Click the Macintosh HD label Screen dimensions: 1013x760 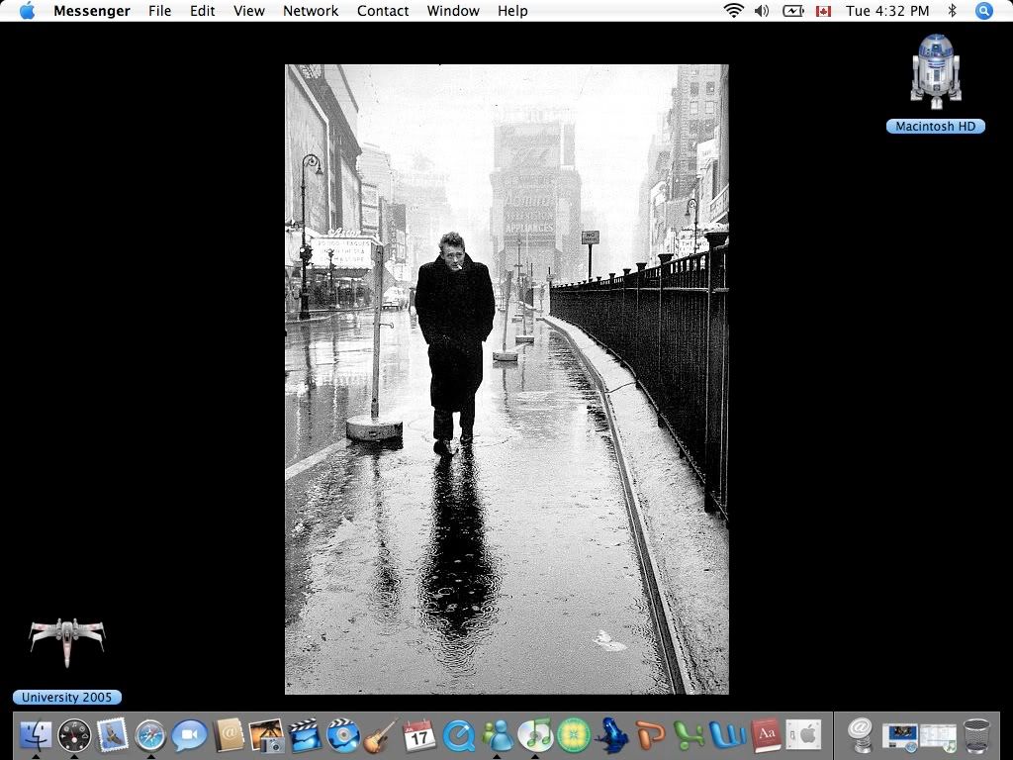click(x=936, y=126)
